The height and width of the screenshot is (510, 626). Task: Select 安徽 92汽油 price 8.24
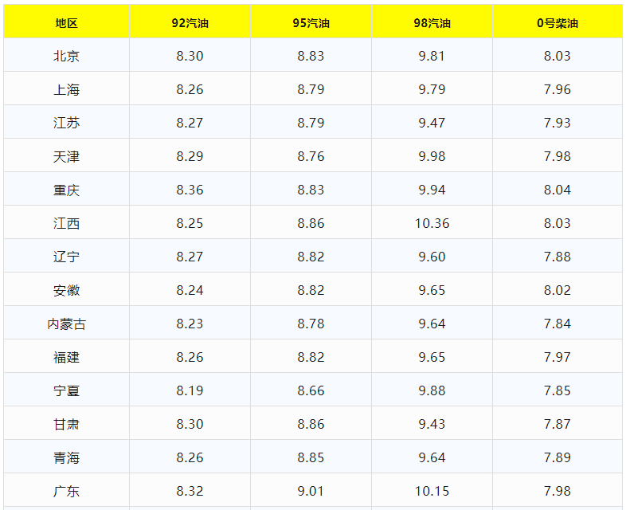(190, 291)
